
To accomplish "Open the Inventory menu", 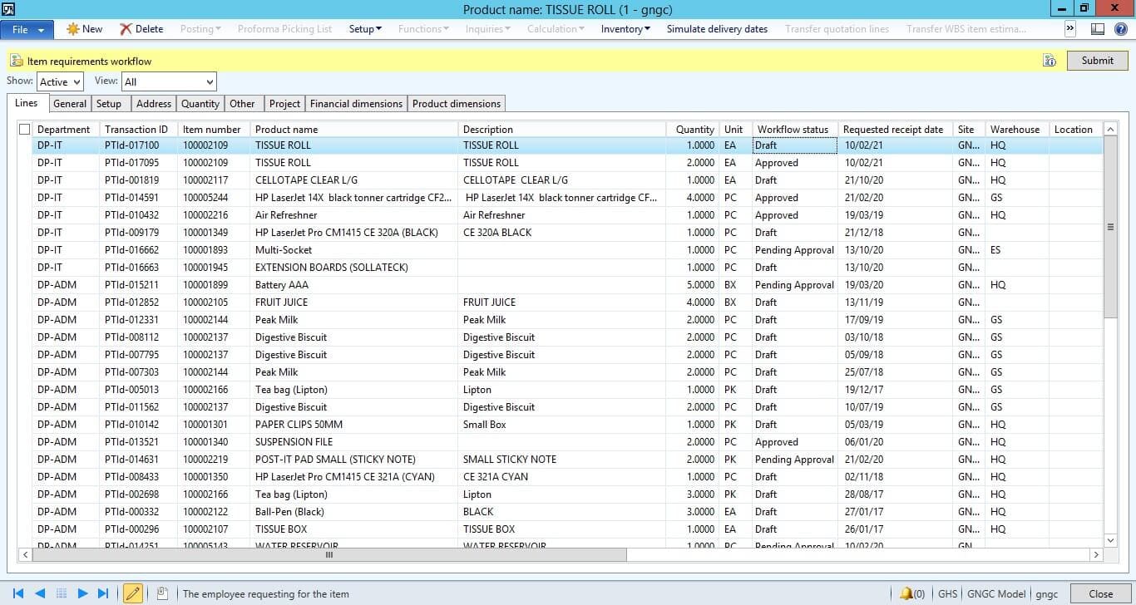I will pos(625,29).
